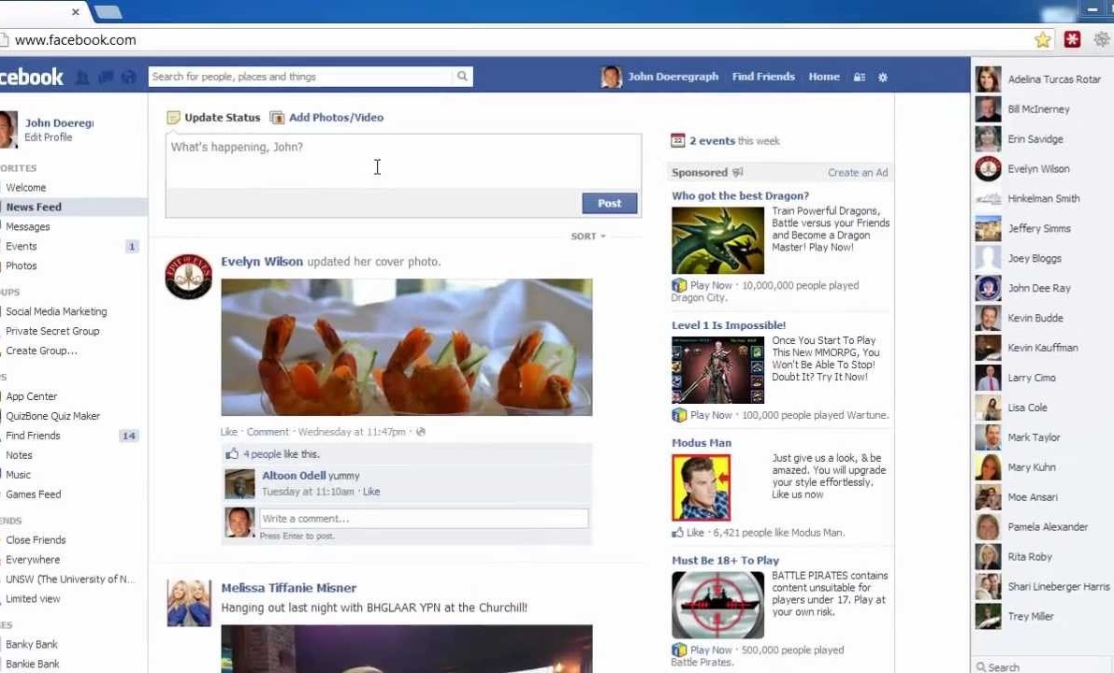Open account settings gear in header
The image size is (1114, 673).
click(882, 77)
